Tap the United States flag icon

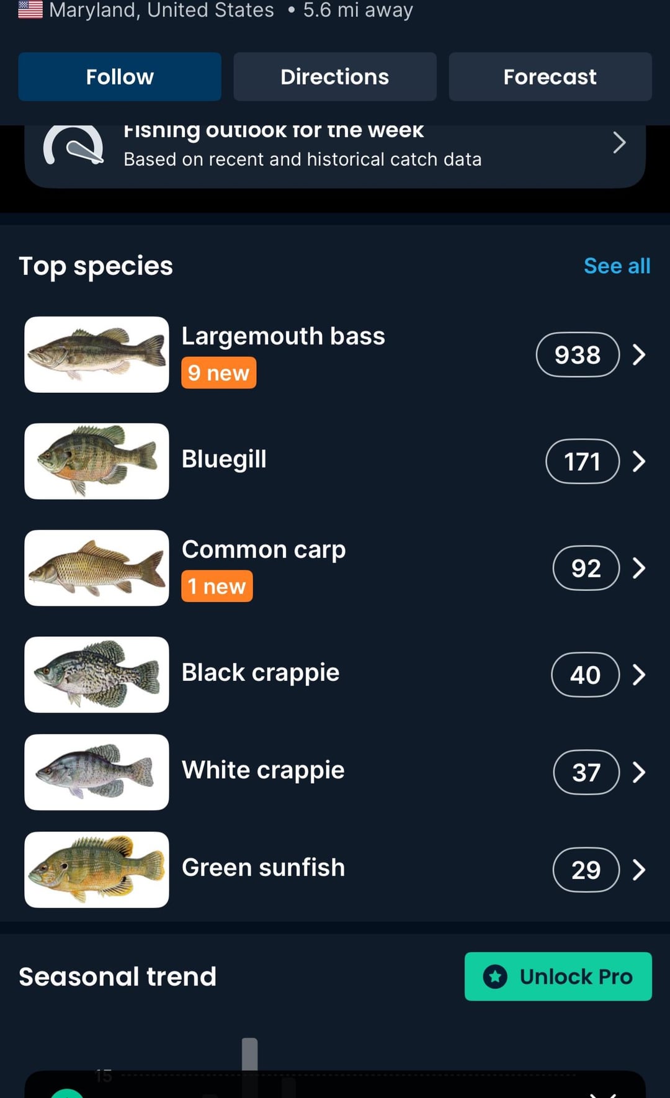point(30,9)
